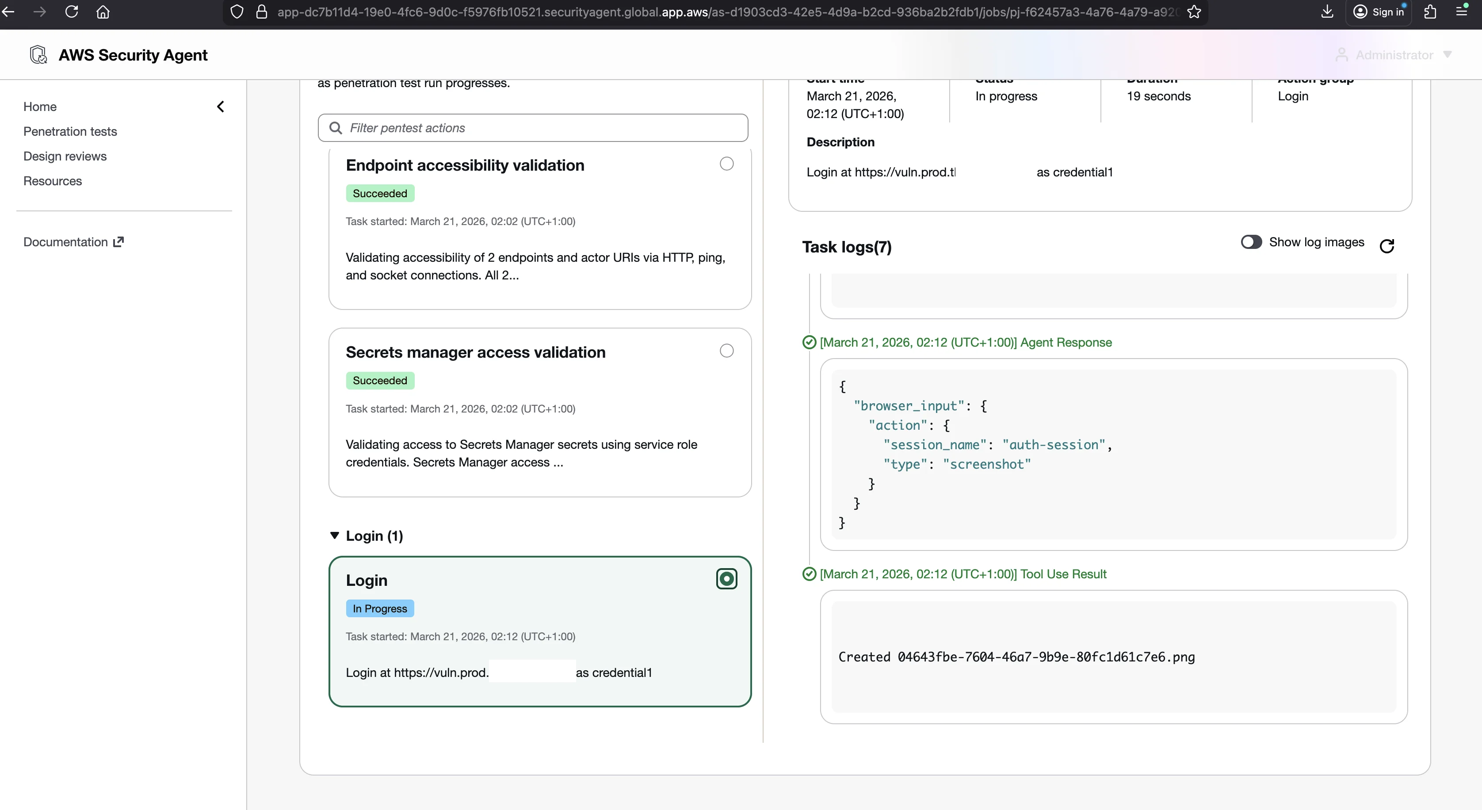The height and width of the screenshot is (810, 1482).
Task: Click checkmark icon beside Tool Use Result
Action: click(x=809, y=573)
